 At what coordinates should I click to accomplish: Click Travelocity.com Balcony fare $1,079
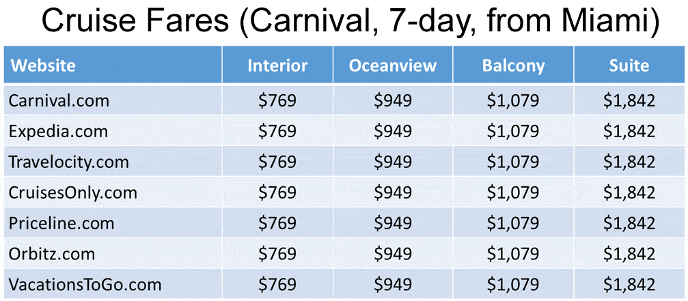pos(513,162)
